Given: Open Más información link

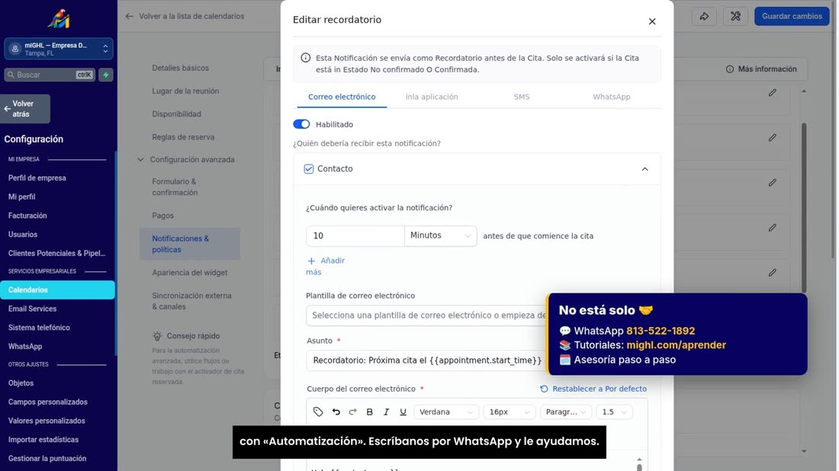Looking at the screenshot, I should coord(761,69).
